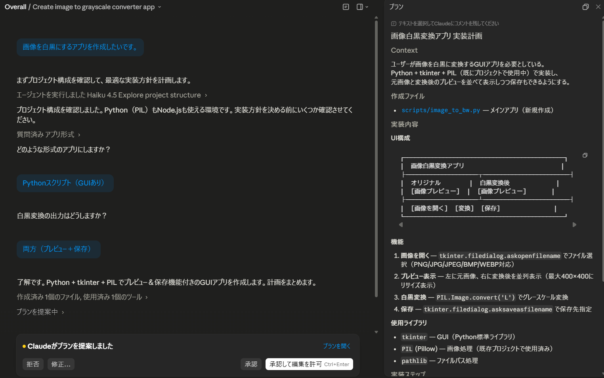Click the 実装内容 heading
604x378 pixels.
(x=404, y=124)
